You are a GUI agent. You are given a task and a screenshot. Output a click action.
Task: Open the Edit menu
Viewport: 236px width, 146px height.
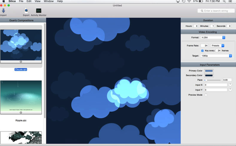pos(29,1)
